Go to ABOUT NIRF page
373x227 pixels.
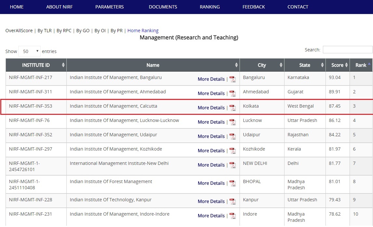click(x=60, y=7)
